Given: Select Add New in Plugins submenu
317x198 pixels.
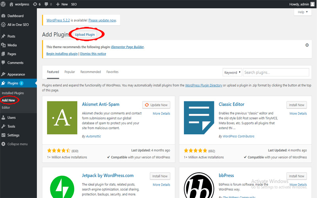Looking at the screenshot, I should coord(8,100).
